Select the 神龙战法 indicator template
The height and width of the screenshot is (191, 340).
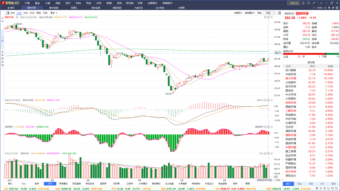[90, 184]
